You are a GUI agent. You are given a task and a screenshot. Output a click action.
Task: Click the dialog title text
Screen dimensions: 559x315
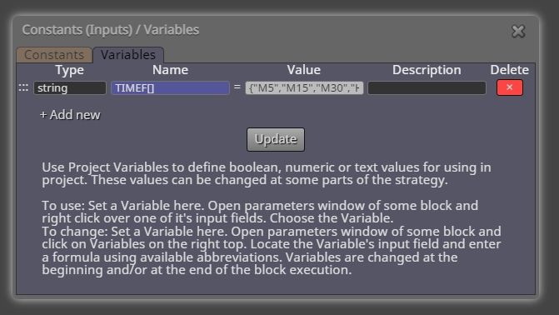tap(111, 30)
